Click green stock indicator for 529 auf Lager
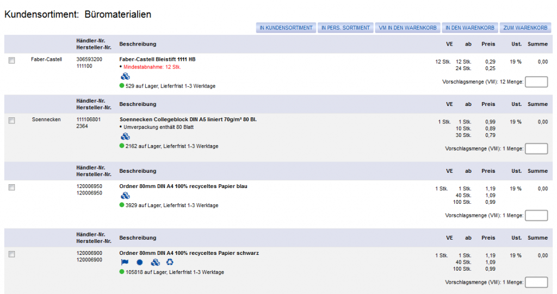The height and width of the screenshot is (294, 557). point(122,85)
